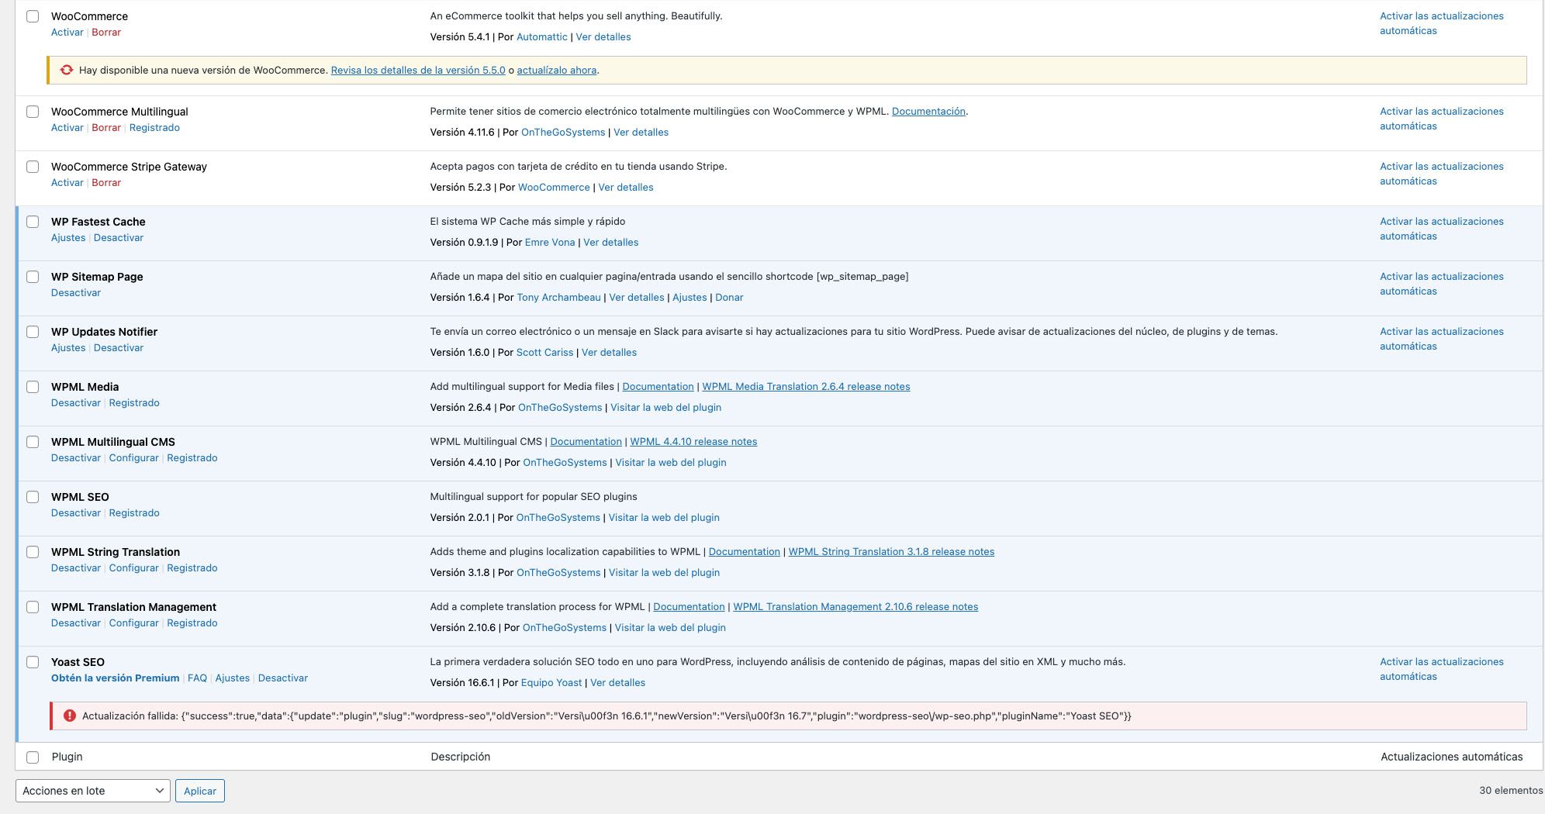Check the WooCommerce Stripe Gateway checkbox
The height and width of the screenshot is (814, 1545).
33,167
